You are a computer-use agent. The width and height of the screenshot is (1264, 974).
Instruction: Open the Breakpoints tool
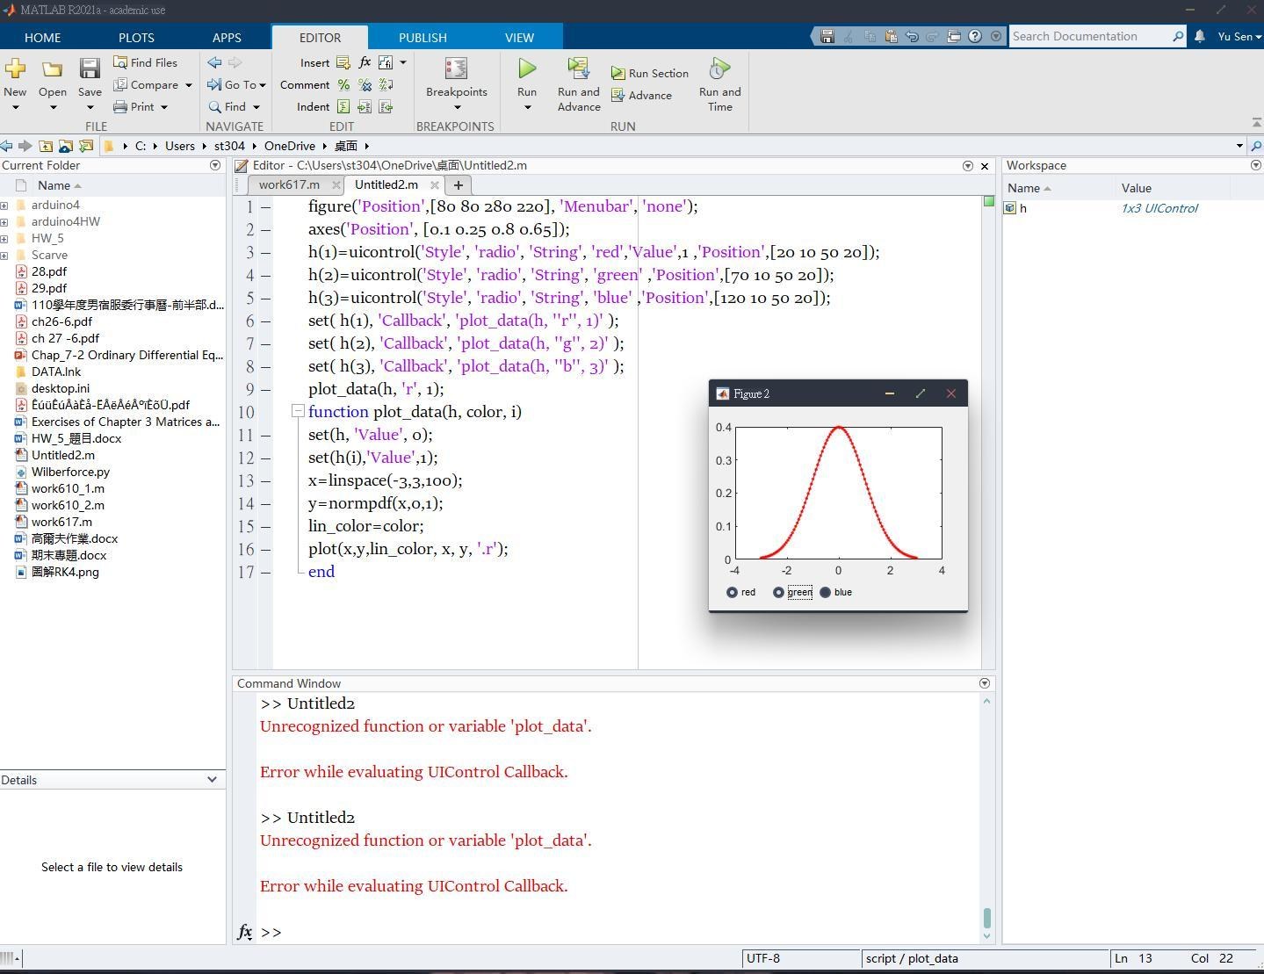pyautogui.click(x=456, y=69)
